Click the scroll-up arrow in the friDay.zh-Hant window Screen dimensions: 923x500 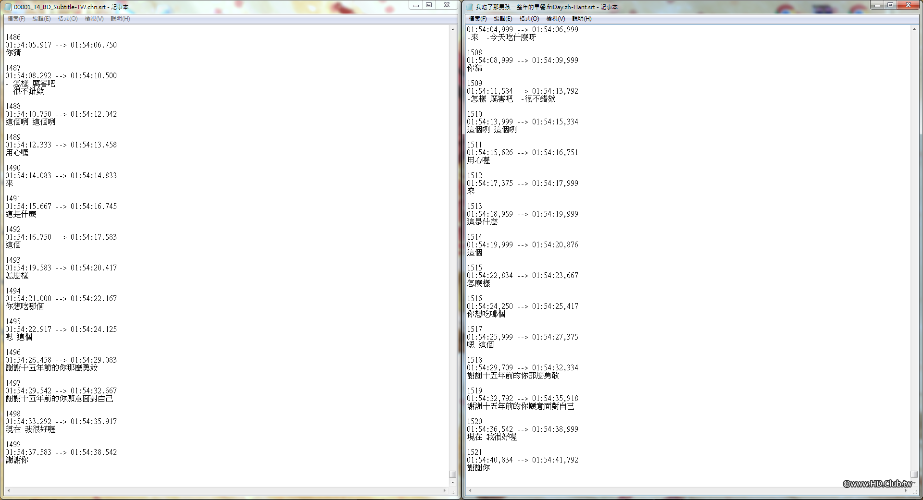(914, 29)
